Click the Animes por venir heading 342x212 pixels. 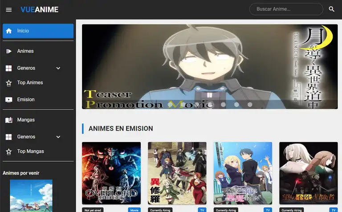pos(21,173)
